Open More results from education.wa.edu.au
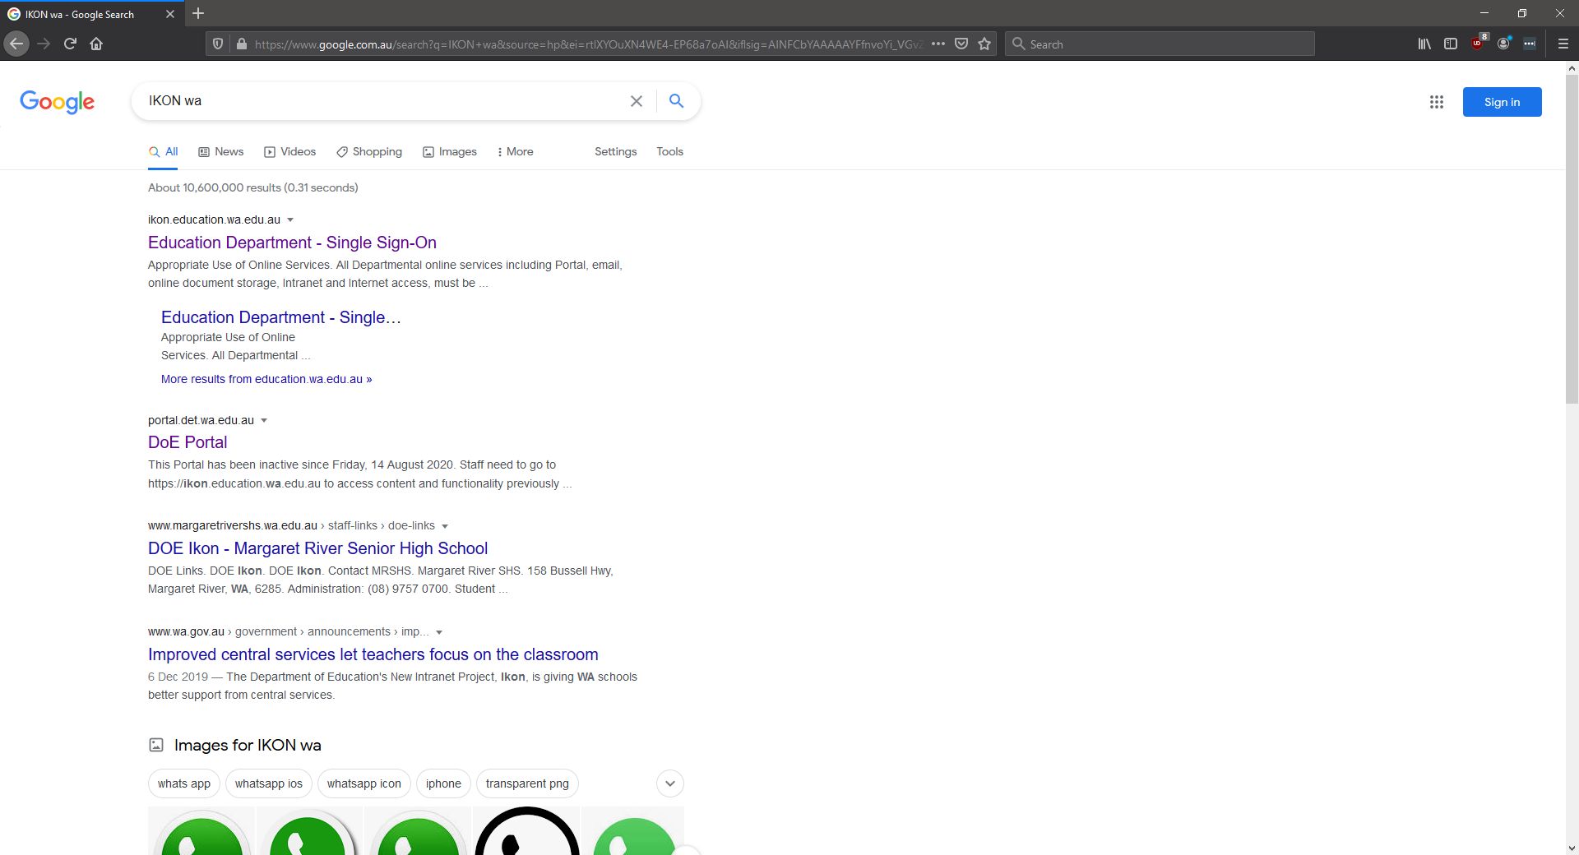This screenshot has height=855, width=1579. [x=266, y=379]
